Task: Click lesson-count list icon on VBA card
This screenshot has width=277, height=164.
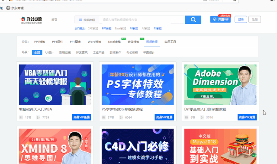Action: click(x=21, y=117)
